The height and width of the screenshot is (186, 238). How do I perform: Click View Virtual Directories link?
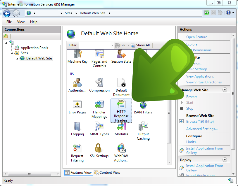[204, 82]
